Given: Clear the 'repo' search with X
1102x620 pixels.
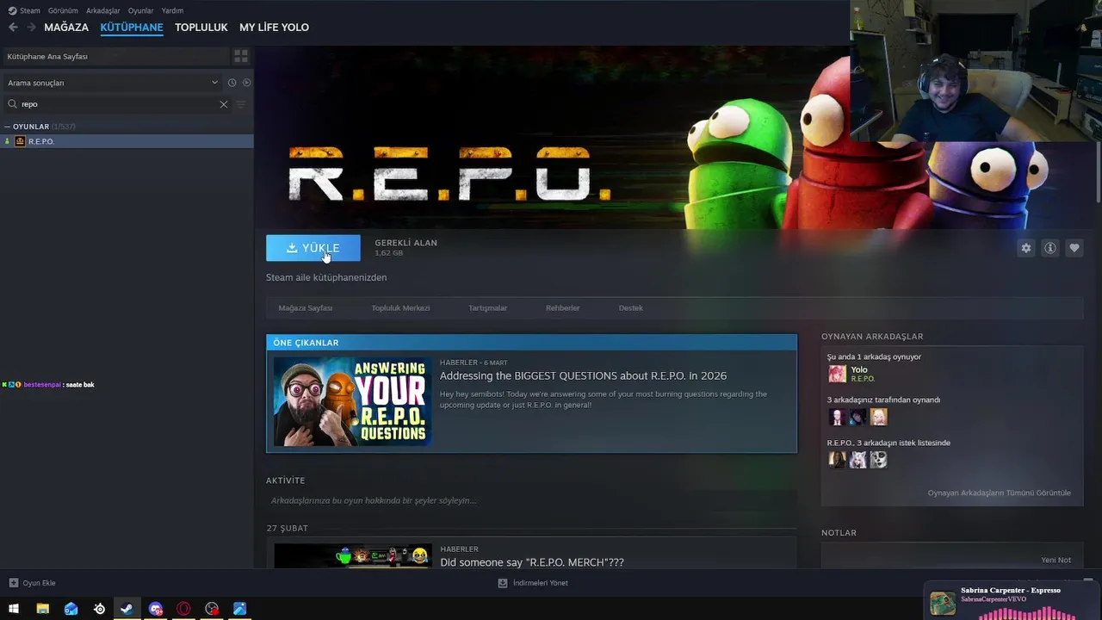Looking at the screenshot, I should 224,104.
